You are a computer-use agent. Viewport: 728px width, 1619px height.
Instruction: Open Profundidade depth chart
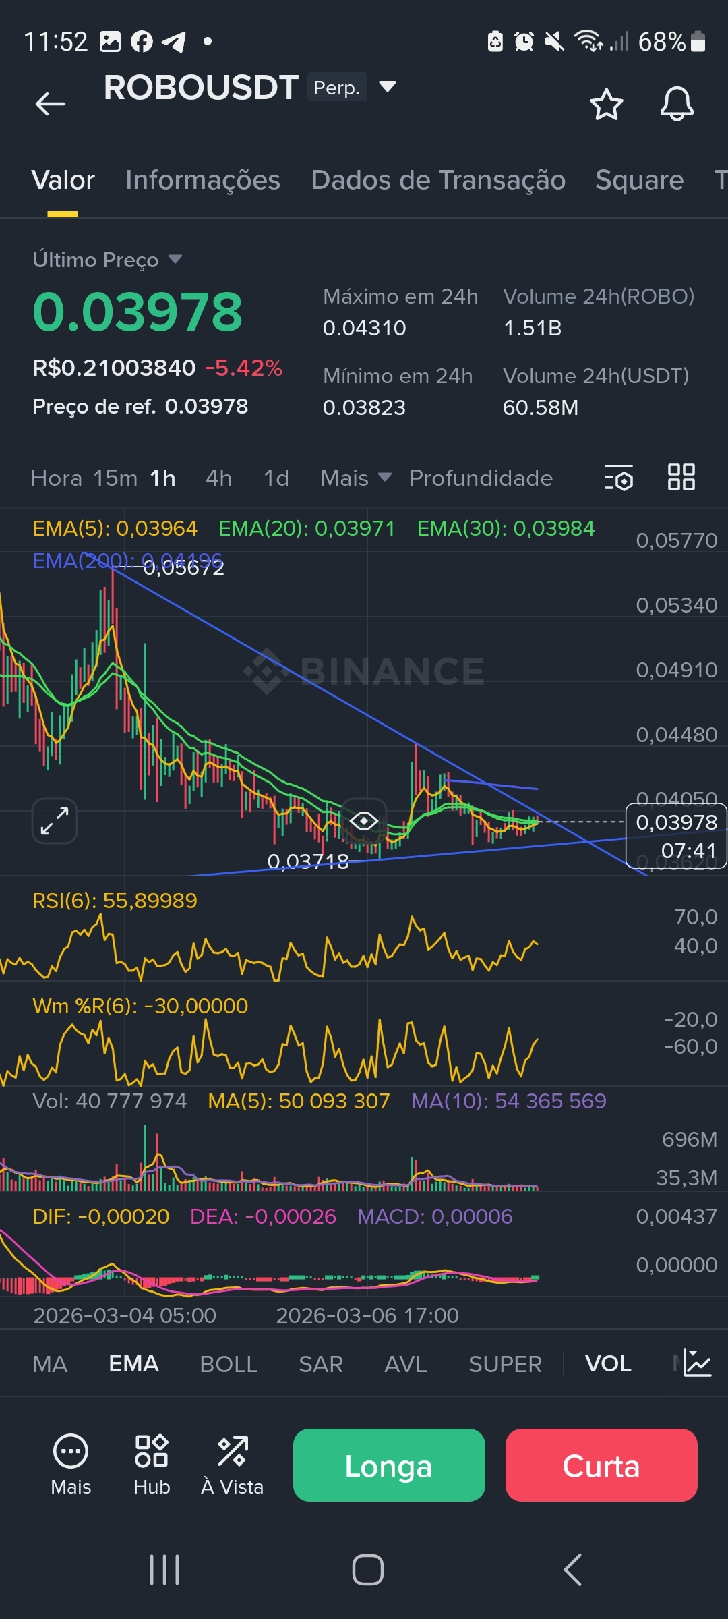[x=481, y=478]
